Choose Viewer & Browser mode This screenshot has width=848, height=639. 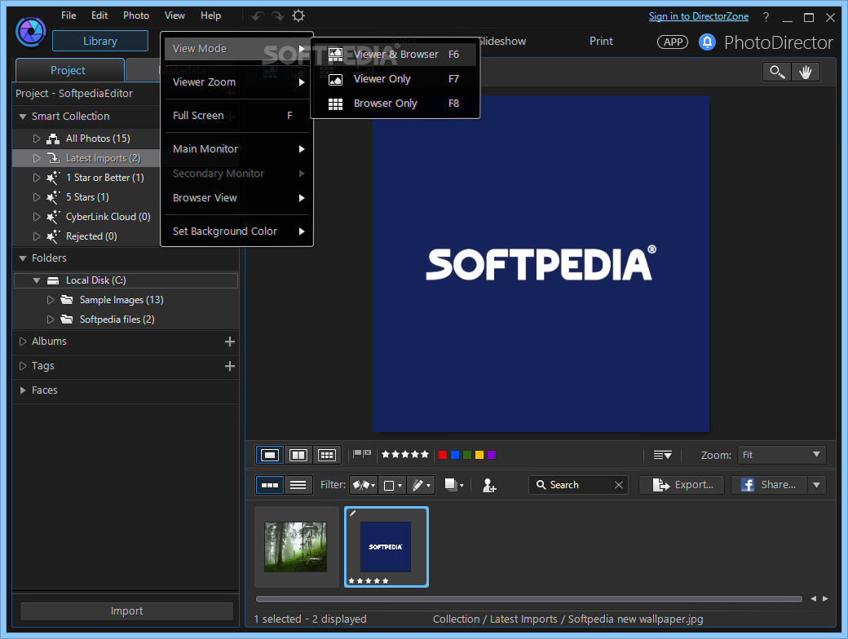tap(395, 54)
